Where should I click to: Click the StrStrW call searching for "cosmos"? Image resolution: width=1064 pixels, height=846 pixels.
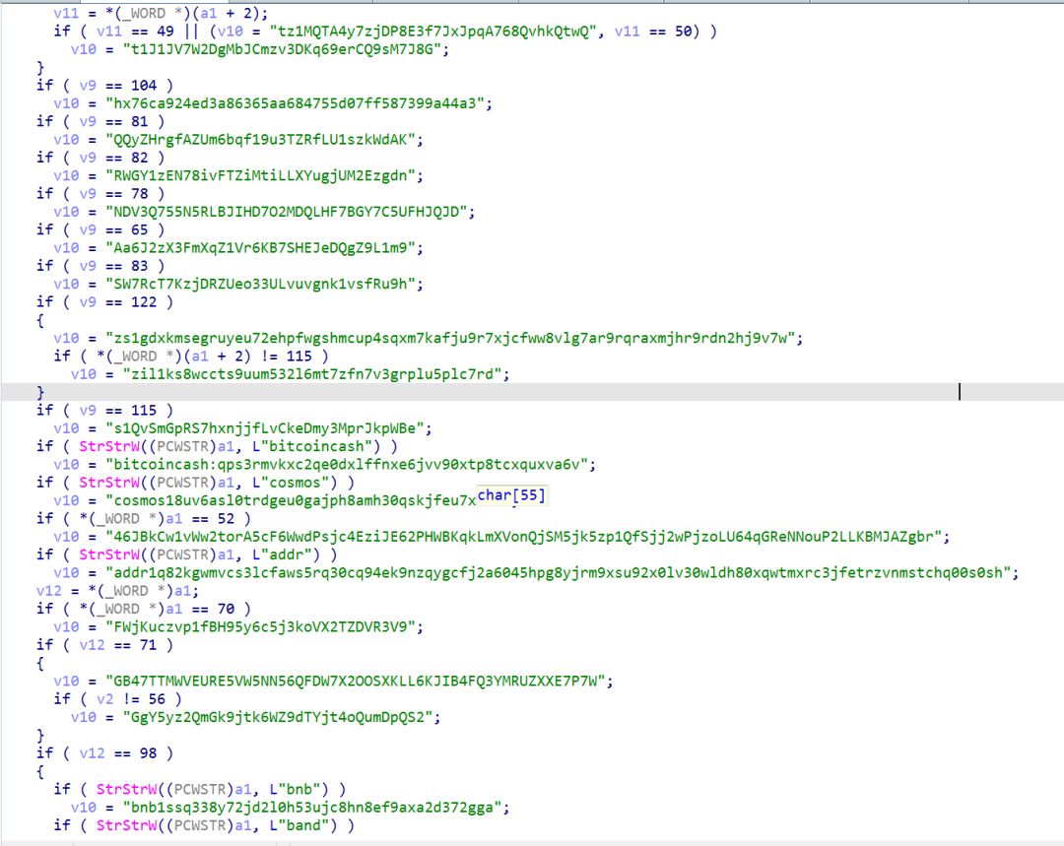pos(108,483)
